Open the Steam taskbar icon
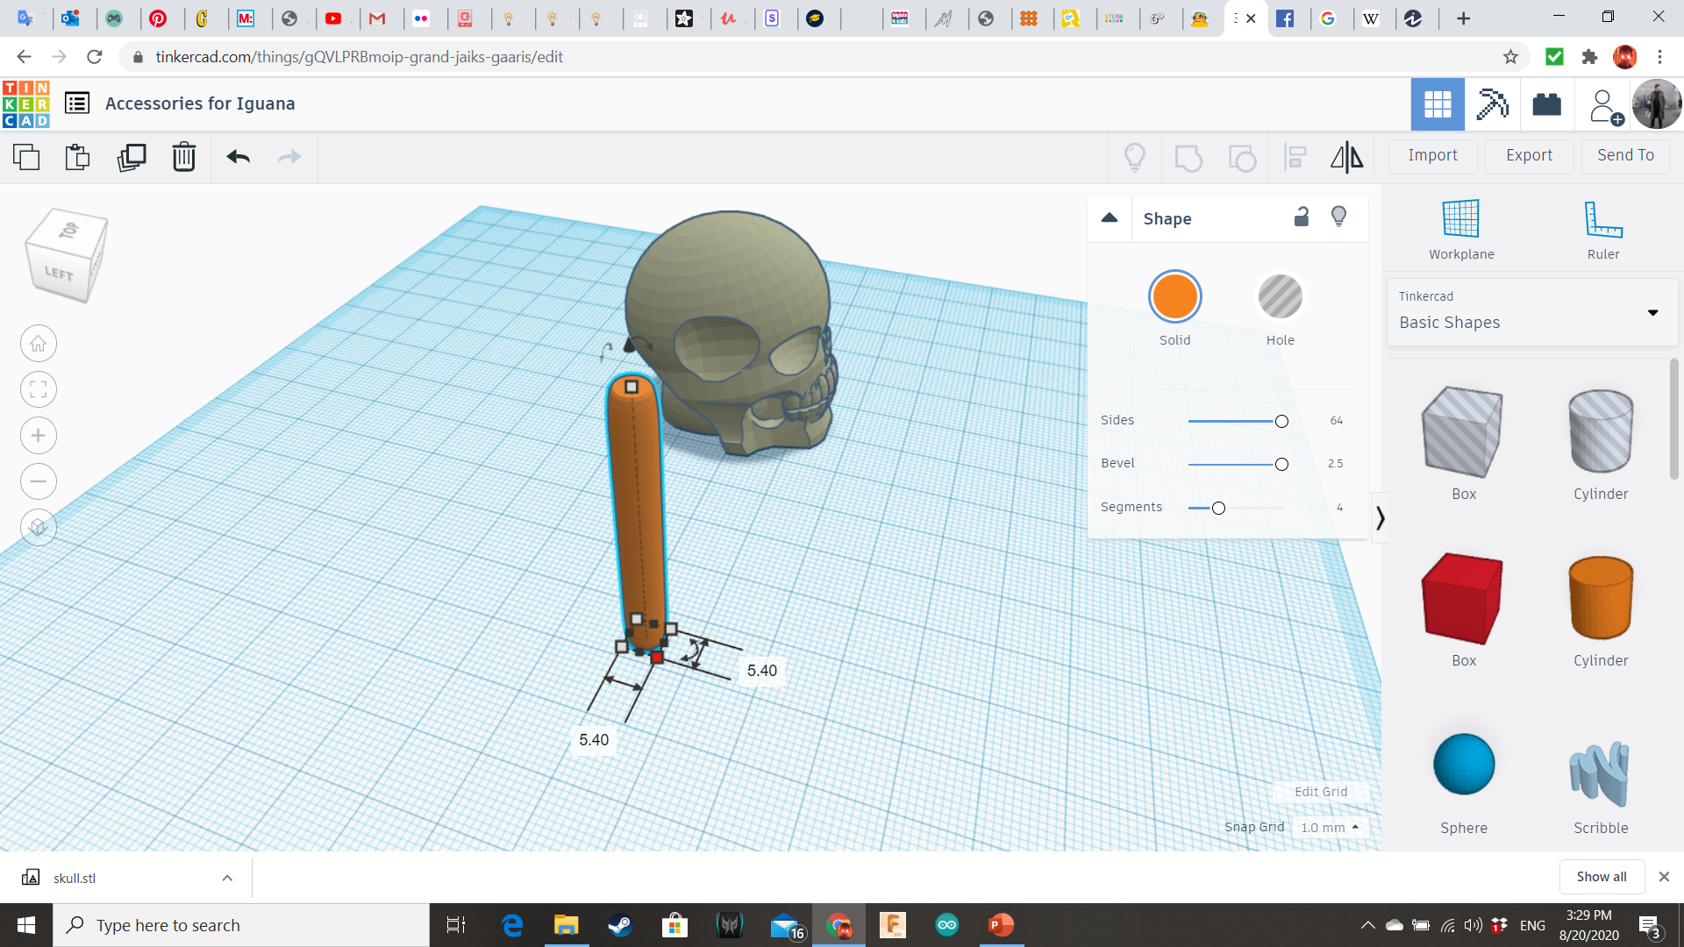1684x947 pixels. (620, 925)
